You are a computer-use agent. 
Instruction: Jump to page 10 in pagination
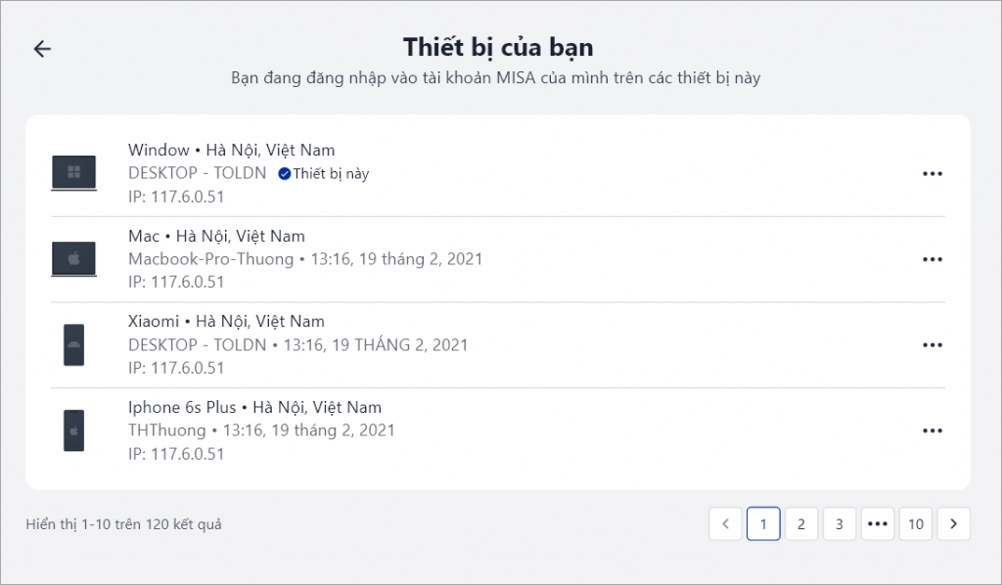pos(916,523)
